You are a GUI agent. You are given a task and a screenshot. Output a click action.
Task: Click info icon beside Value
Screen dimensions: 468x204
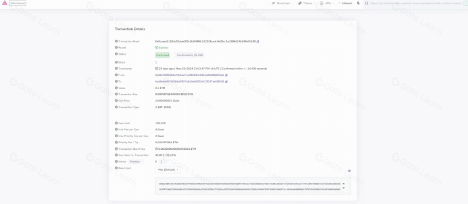click(116, 88)
